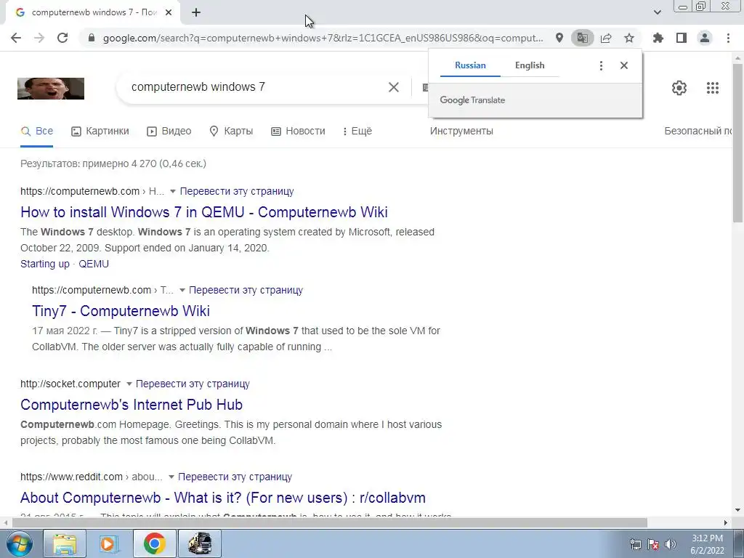Clear the search box with the X
The height and width of the screenshot is (558, 744).
pyautogui.click(x=394, y=87)
